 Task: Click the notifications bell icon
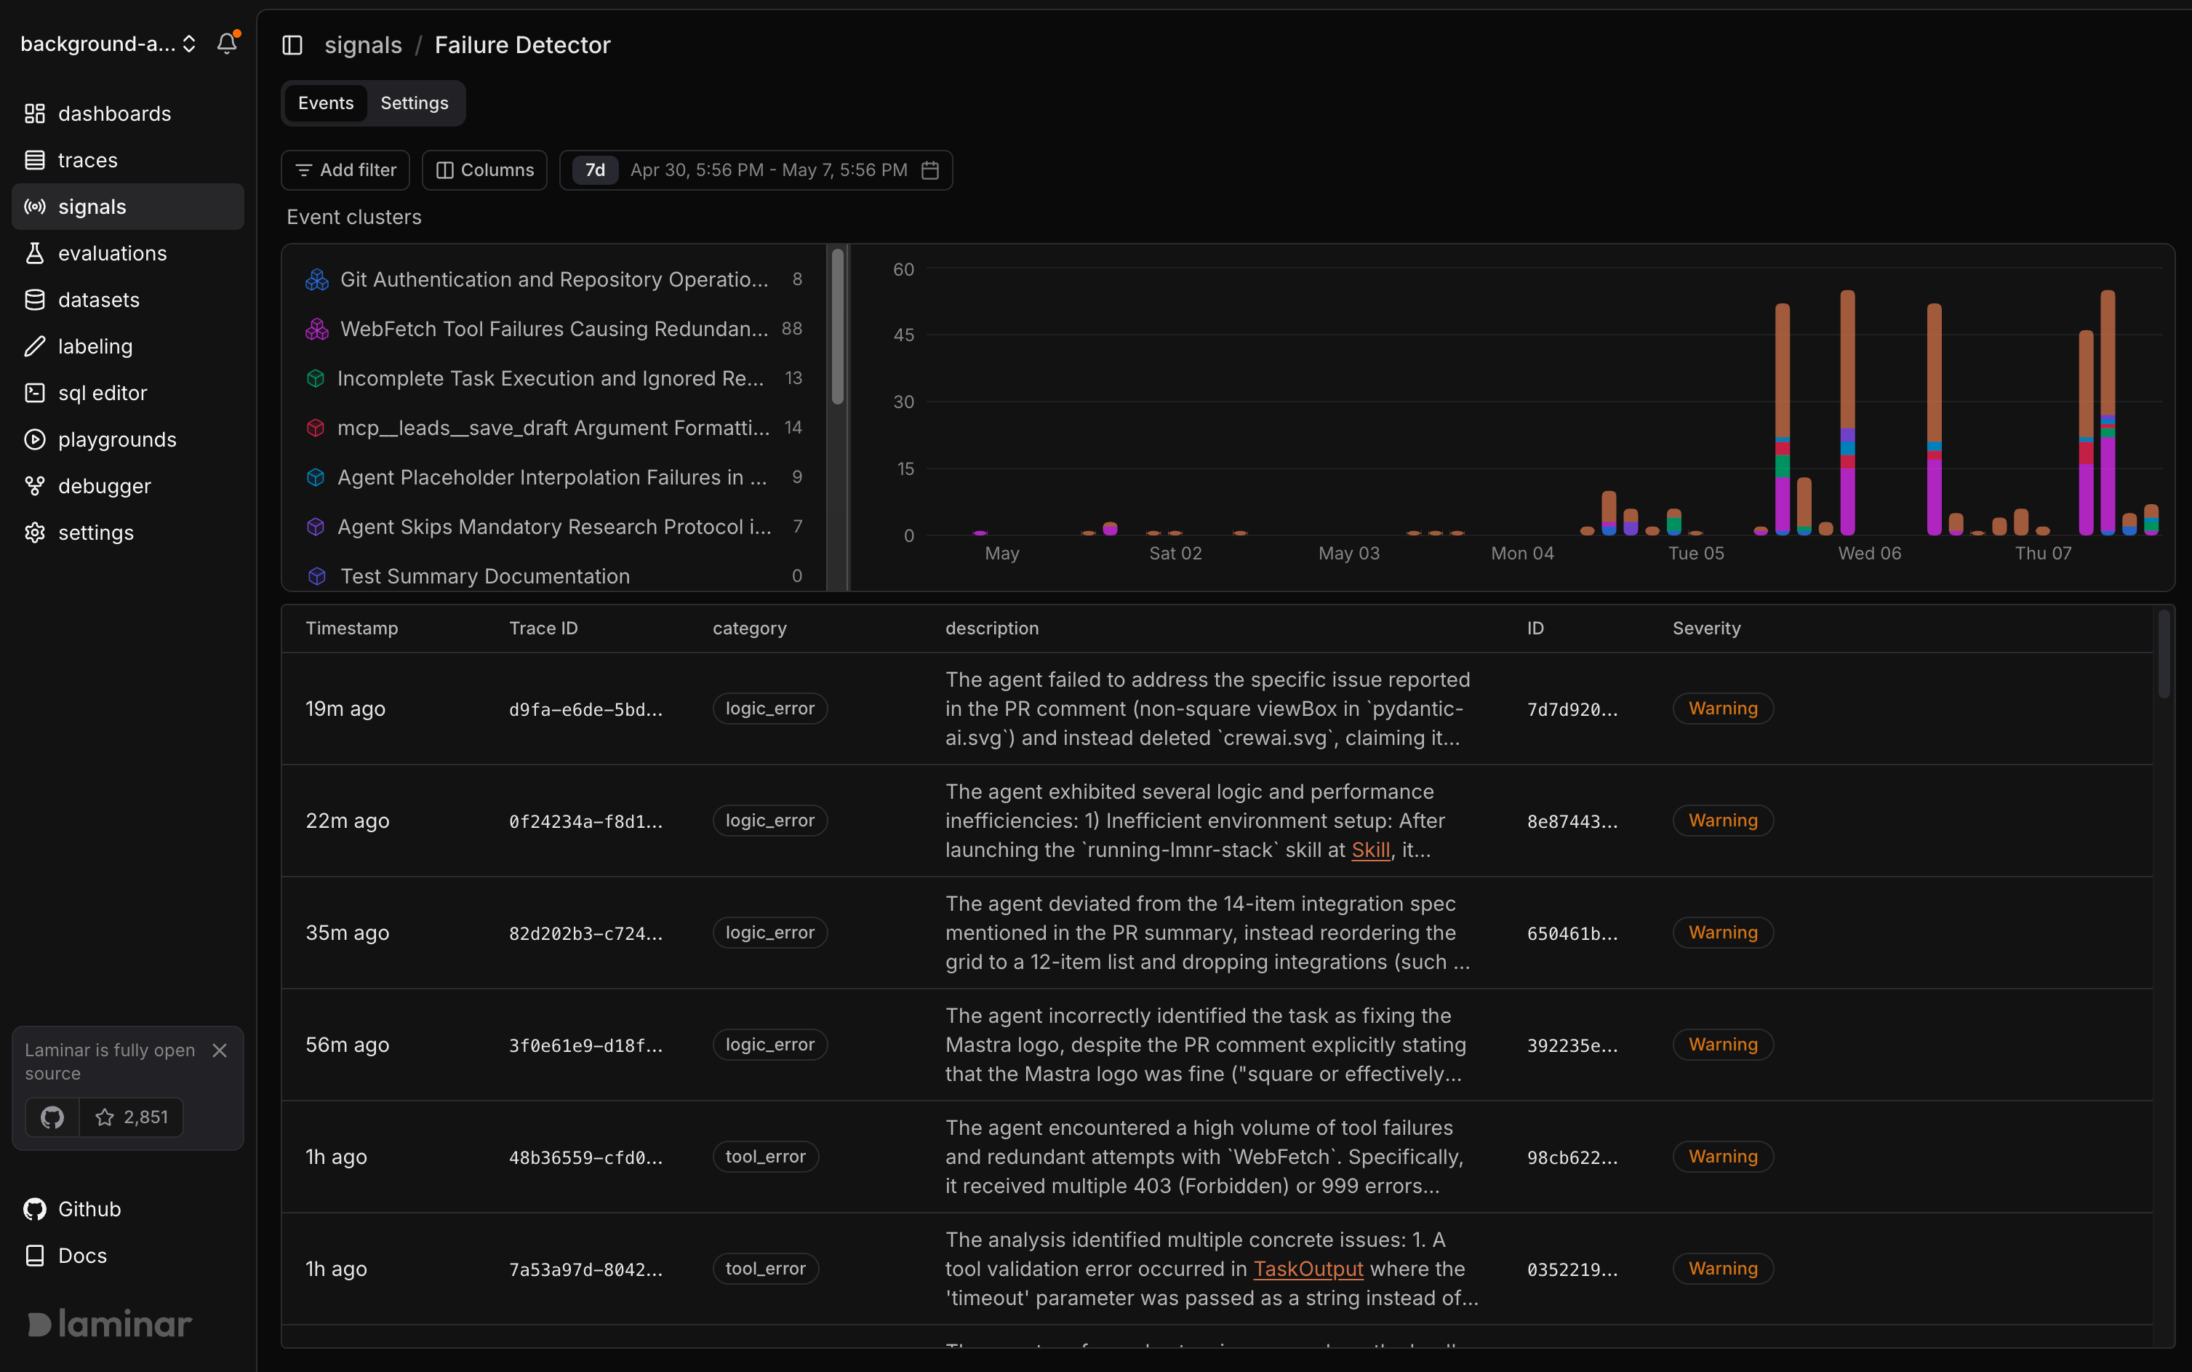(227, 44)
